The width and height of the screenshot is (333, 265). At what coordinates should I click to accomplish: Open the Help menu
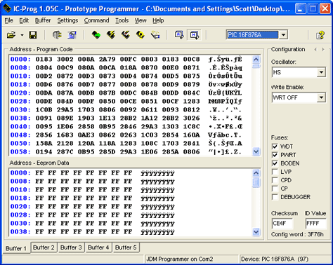[158, 20]
